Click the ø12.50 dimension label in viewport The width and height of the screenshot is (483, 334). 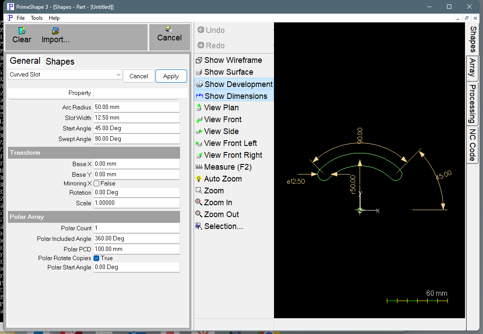[x=296, y=182]
